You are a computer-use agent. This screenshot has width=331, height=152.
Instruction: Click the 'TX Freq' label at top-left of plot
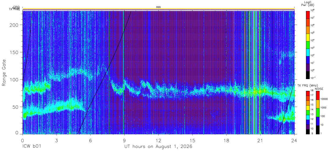point(14,9)
